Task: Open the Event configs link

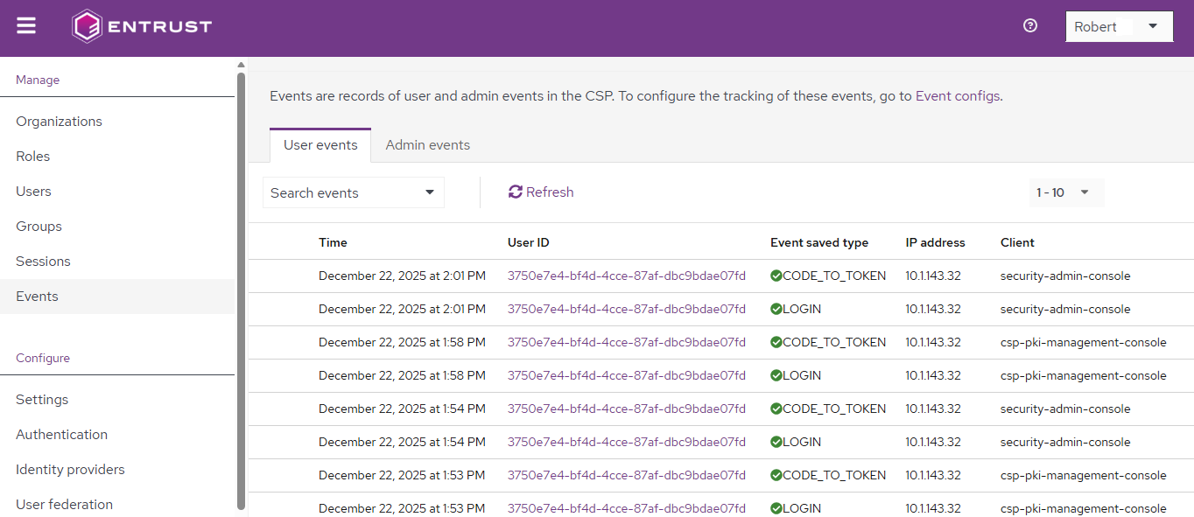Action: 957,96
